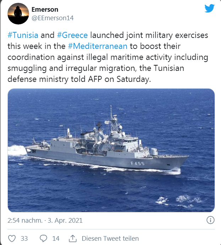Open the #Greece hashtag
The image size is (221, 245).
(72, 36)
